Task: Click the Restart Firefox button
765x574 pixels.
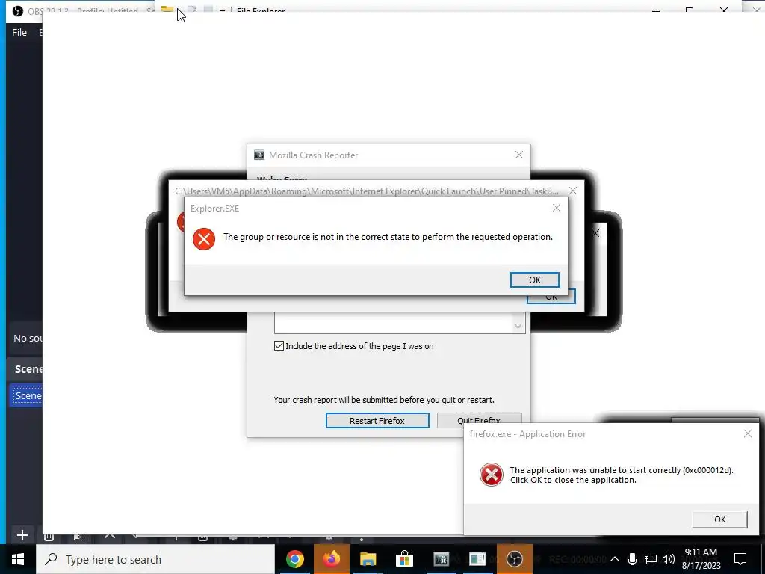Action: tap(377, 420)
